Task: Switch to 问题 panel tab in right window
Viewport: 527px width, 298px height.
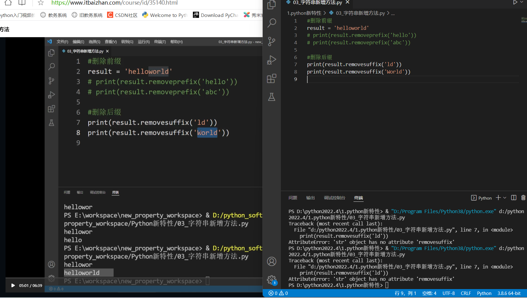Action: 293,198
